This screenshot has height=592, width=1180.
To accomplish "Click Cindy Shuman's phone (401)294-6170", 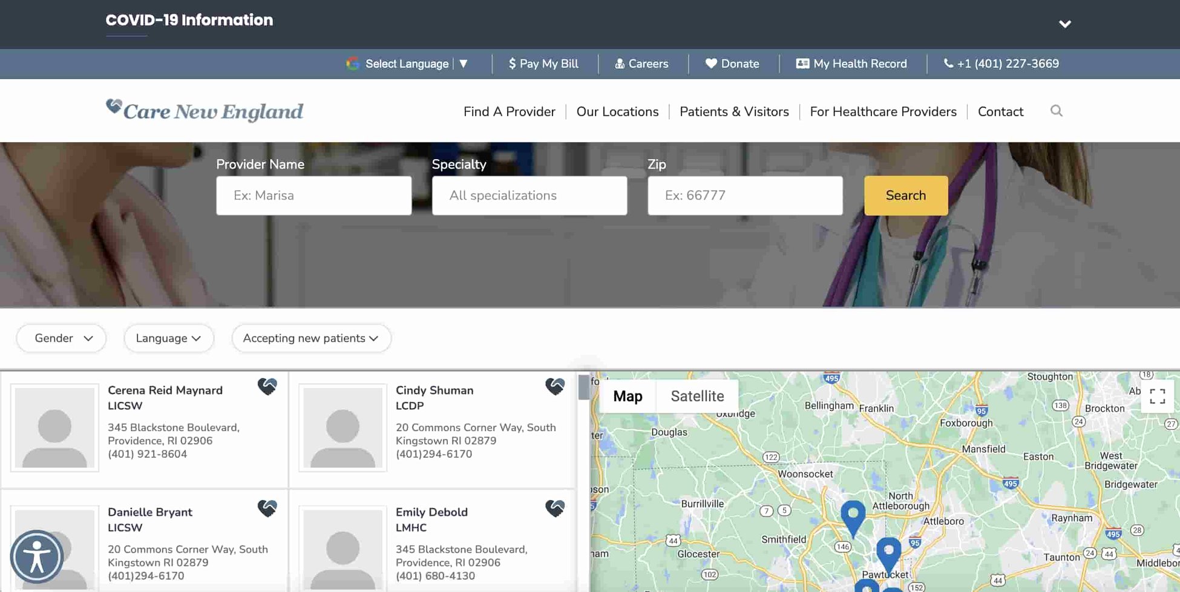I will [x=433, y=454].
